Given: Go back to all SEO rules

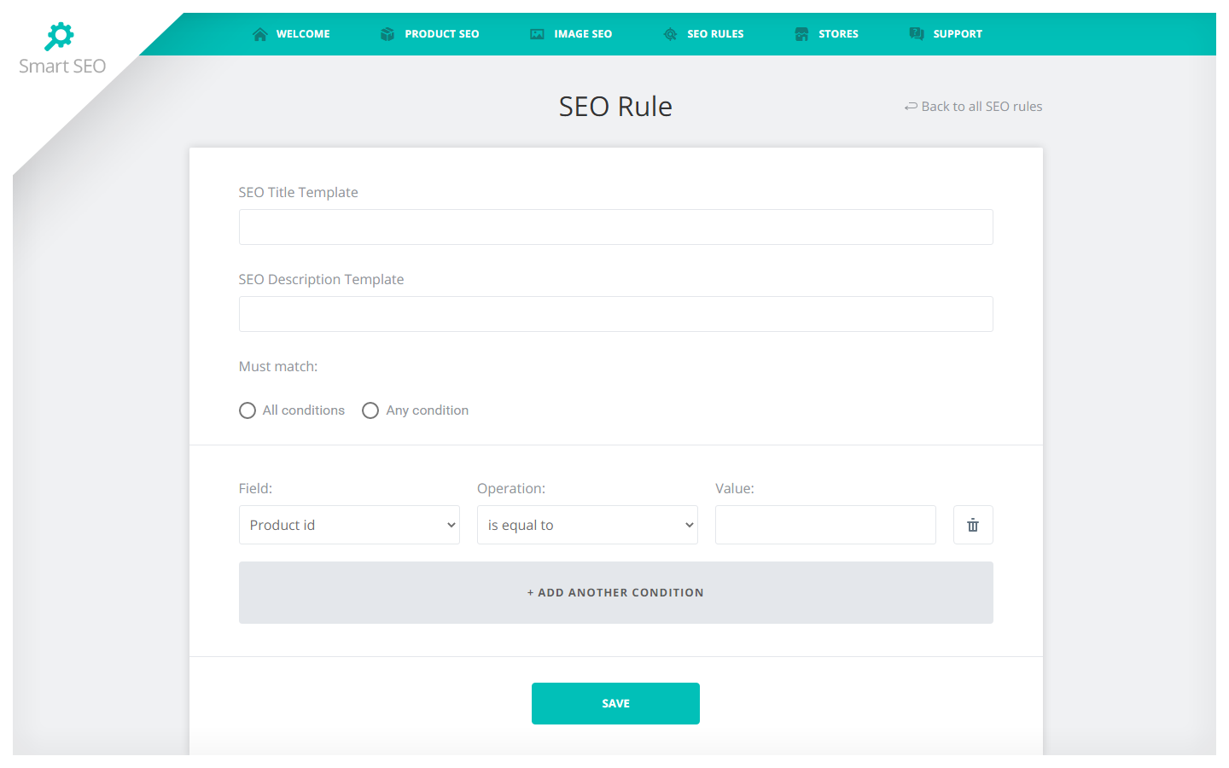Looking at the screenshot, I should [x=974, y=107].
